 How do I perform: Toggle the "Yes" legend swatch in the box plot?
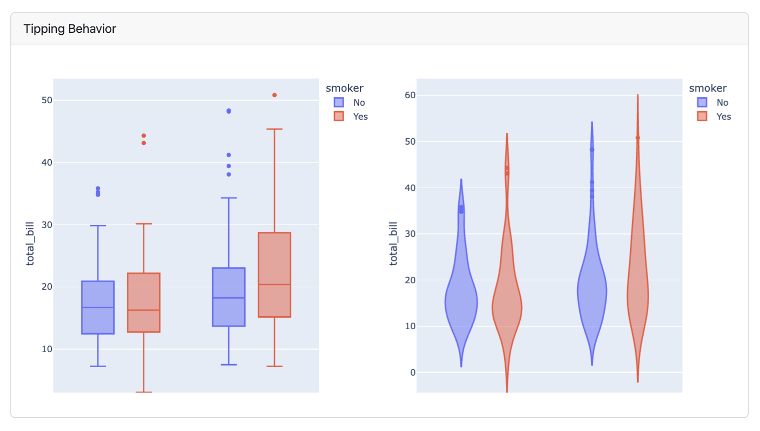tap(339, 116)
